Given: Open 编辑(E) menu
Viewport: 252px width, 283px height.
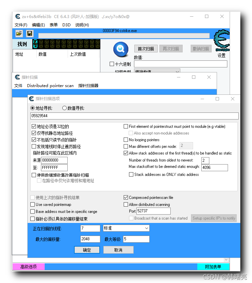Looking at the screenshot, I should [x=38, y=25].
